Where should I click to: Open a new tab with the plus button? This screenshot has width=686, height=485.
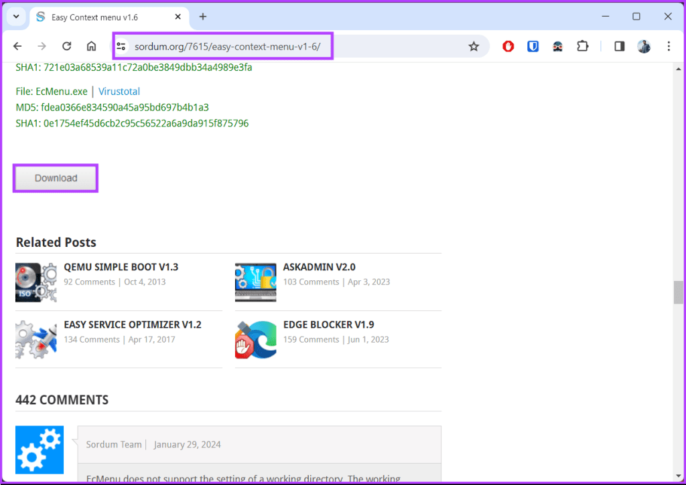pyautogui.click(x=203, y=17)
